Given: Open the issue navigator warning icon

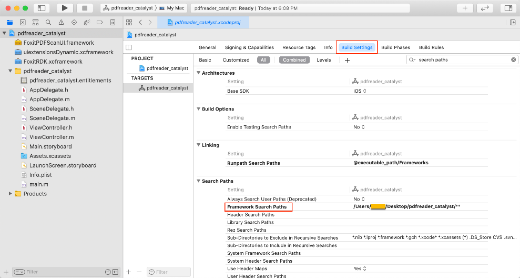Looking at the screenshot, I should coord(62,23).
